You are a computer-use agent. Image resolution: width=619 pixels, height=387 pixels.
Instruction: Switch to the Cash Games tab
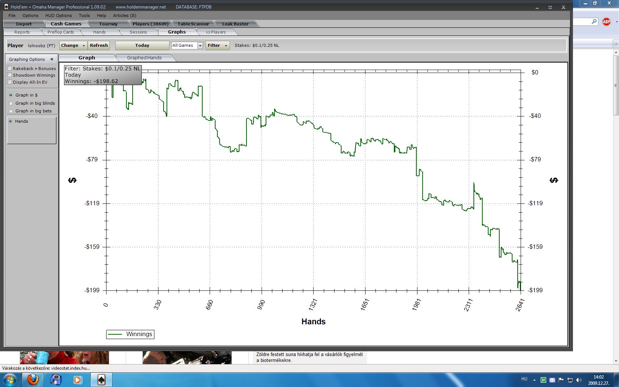[x=66, y=24]
